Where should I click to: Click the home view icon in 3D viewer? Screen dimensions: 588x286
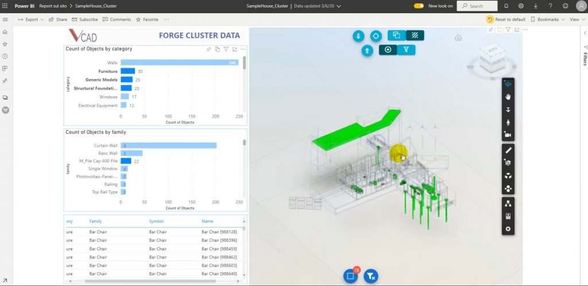tap(458, 37)
